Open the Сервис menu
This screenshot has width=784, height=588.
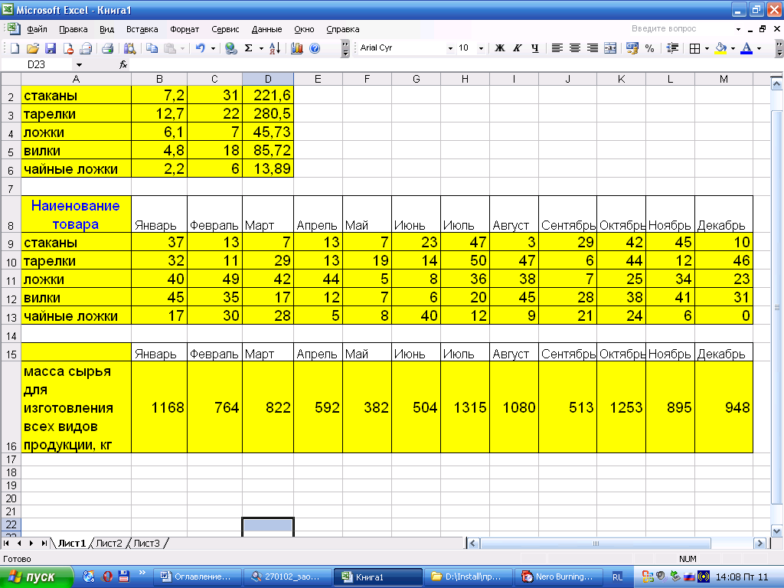[225, 30]
